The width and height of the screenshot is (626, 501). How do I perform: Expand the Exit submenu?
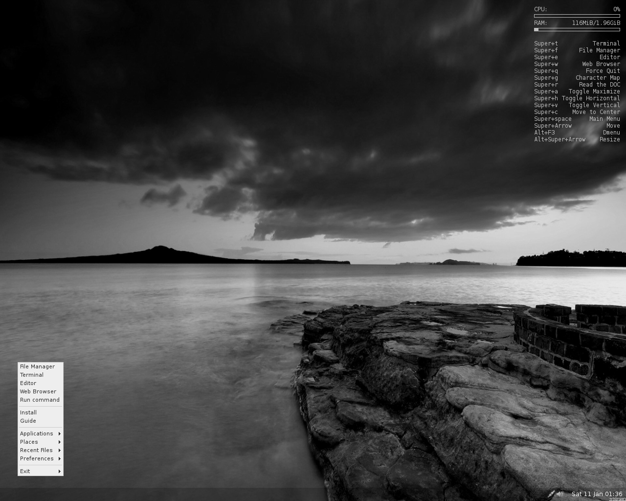pos(41,471)
